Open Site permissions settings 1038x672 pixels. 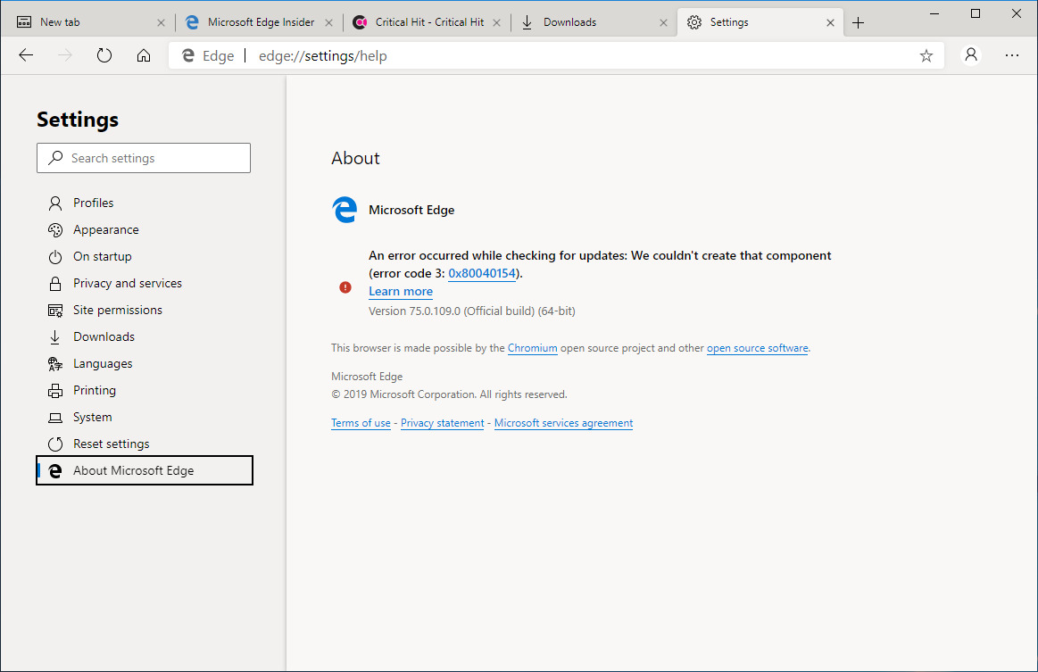tap(117, 310)
